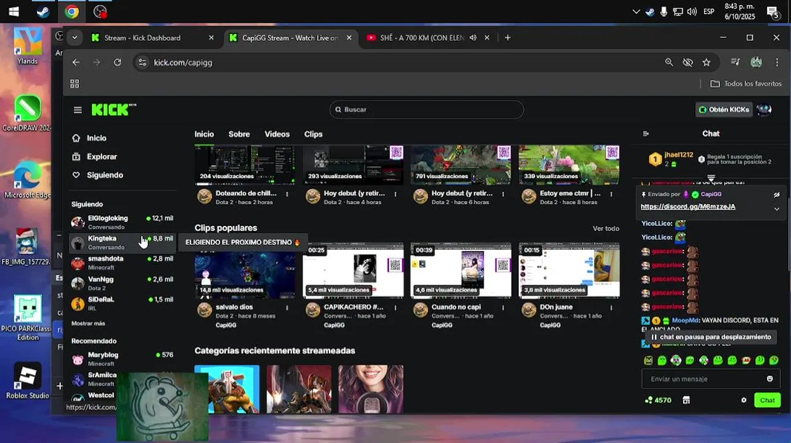791x443 pixels.
Task: Open chat settings gear icon
Action: 744,400
